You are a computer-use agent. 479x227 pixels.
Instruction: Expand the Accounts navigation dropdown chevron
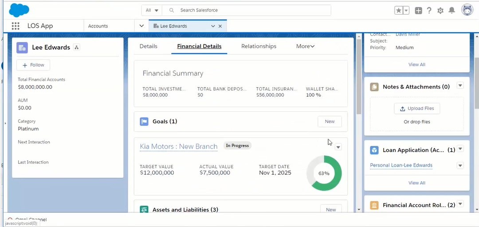click(141, 26)
